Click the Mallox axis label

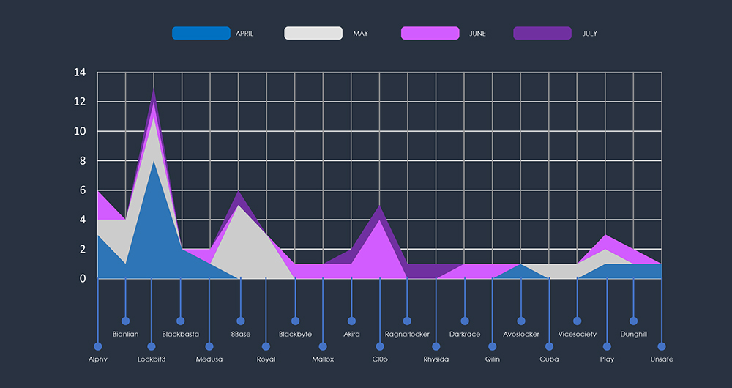click(x=323, y=359)
